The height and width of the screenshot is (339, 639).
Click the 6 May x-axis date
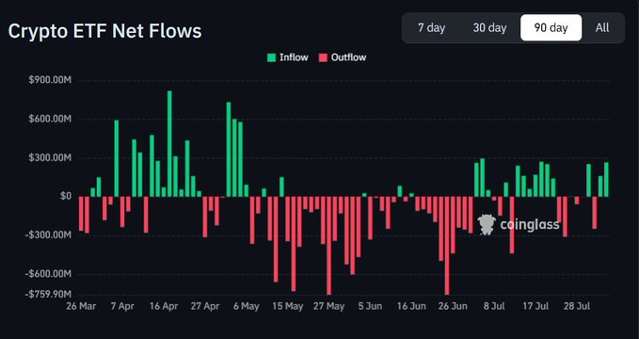[x=247, y=306]
